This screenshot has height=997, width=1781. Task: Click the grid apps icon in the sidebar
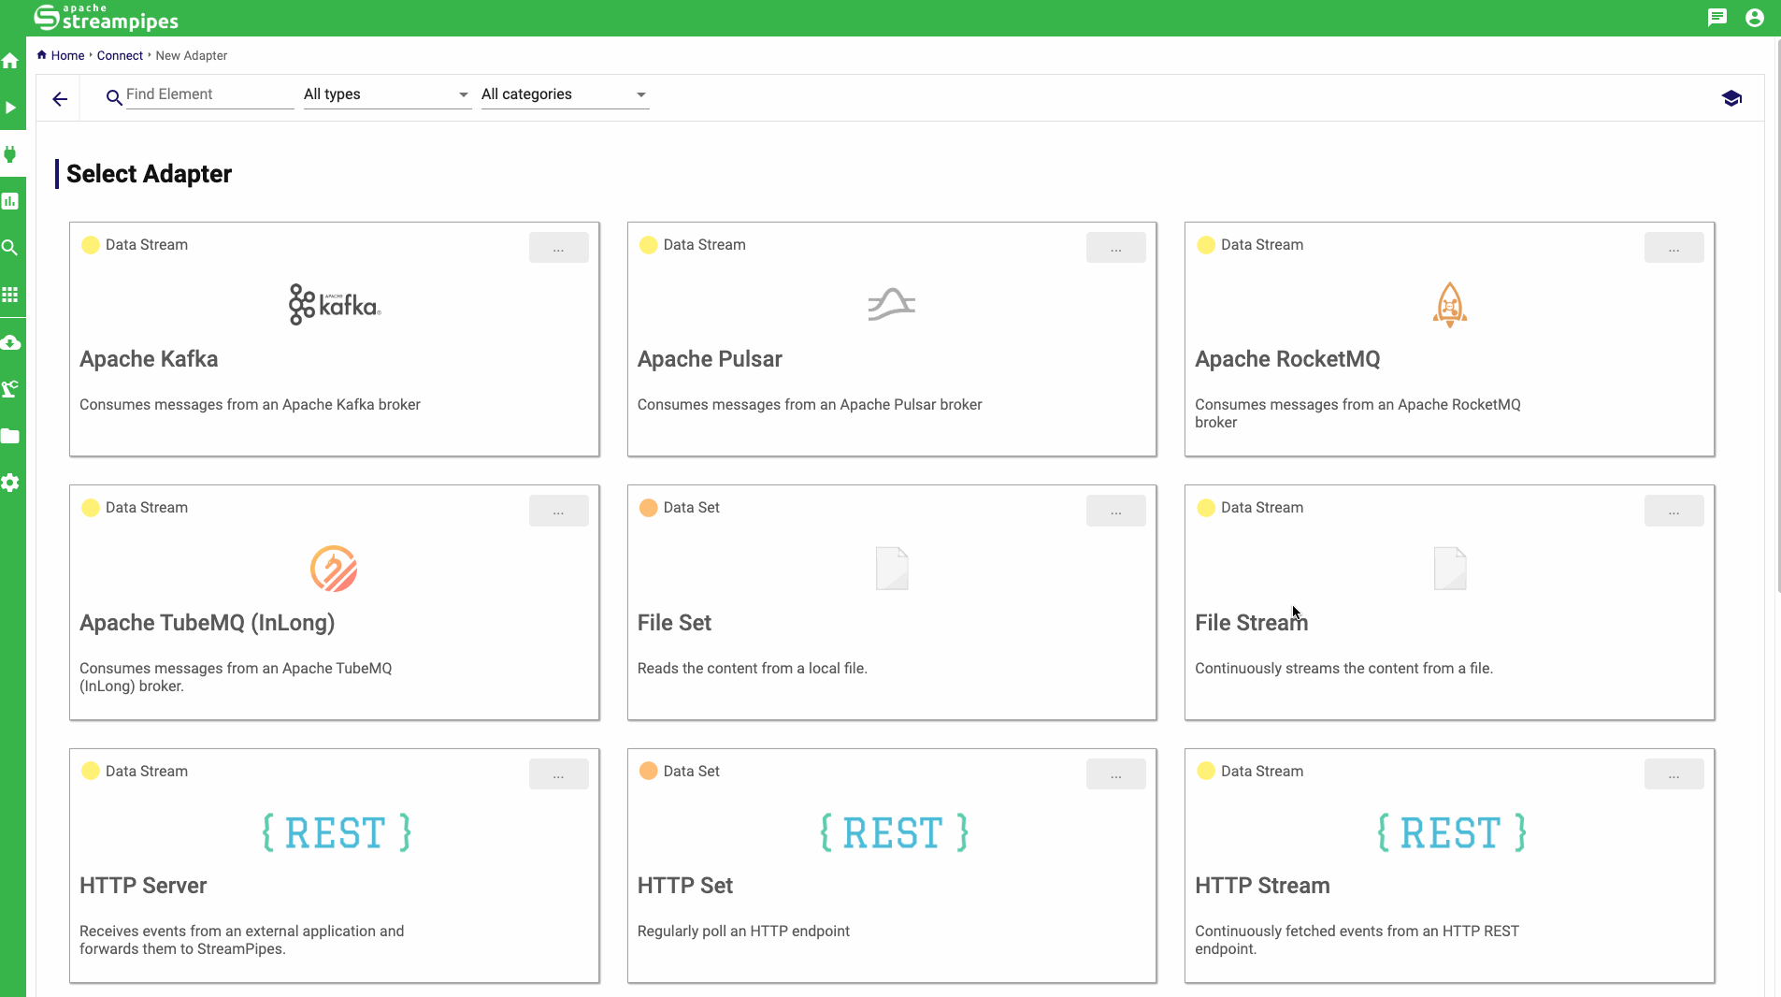tap(10, 296)
